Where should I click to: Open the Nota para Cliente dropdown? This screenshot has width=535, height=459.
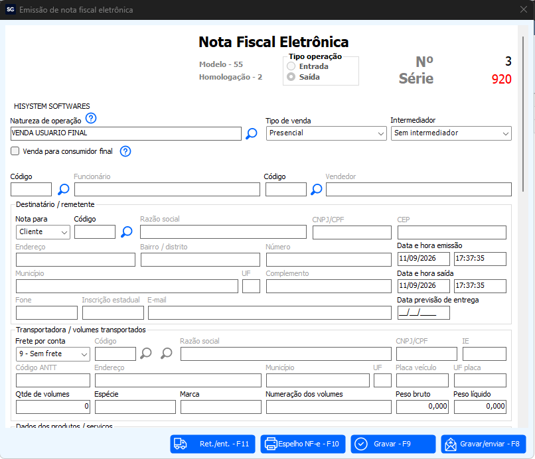[43, 232]
